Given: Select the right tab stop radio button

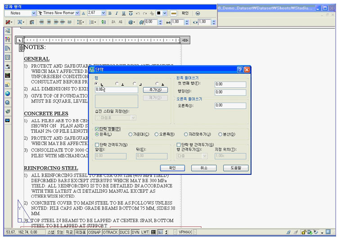Looking at the screenshot, I should tap(135, 84).
